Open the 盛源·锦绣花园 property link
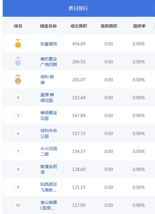This screenshot has height=214, width=155. (x=47, y=97)
